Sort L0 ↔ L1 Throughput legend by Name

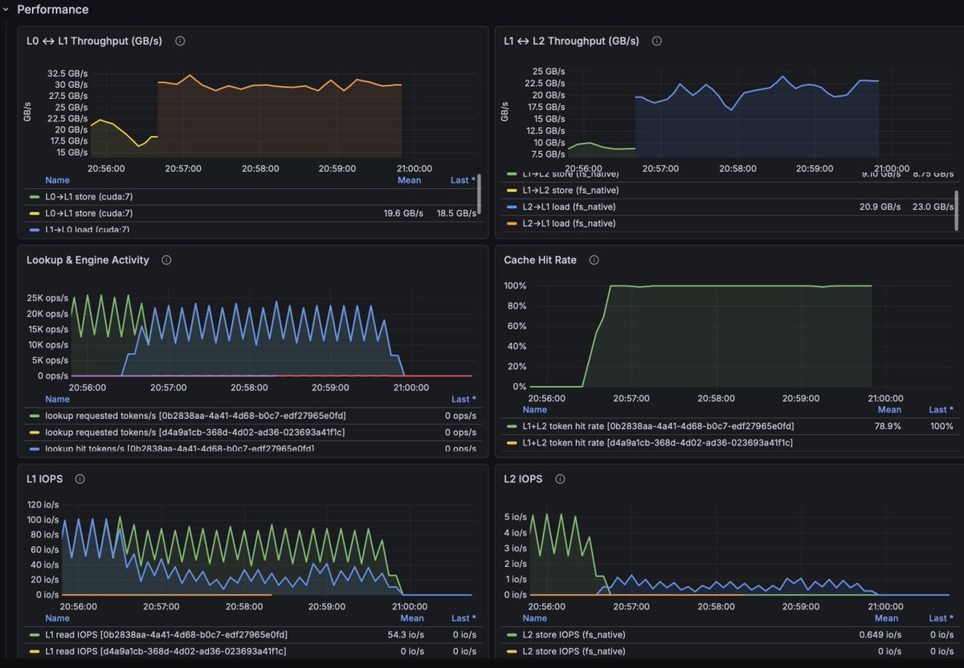click(57, 180)
